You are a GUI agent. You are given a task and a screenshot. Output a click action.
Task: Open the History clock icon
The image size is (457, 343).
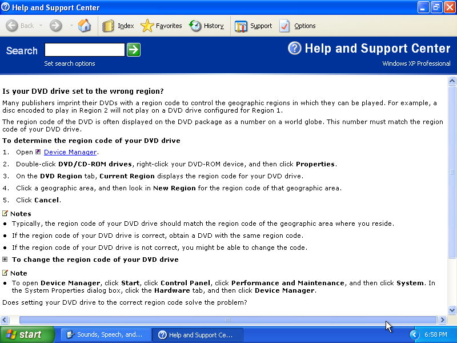195,26
